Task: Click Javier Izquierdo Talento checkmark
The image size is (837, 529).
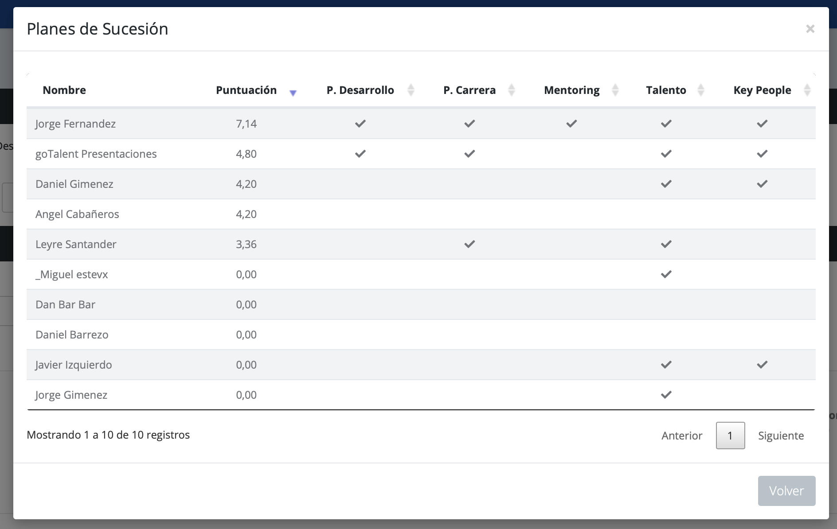Action: 666,365
